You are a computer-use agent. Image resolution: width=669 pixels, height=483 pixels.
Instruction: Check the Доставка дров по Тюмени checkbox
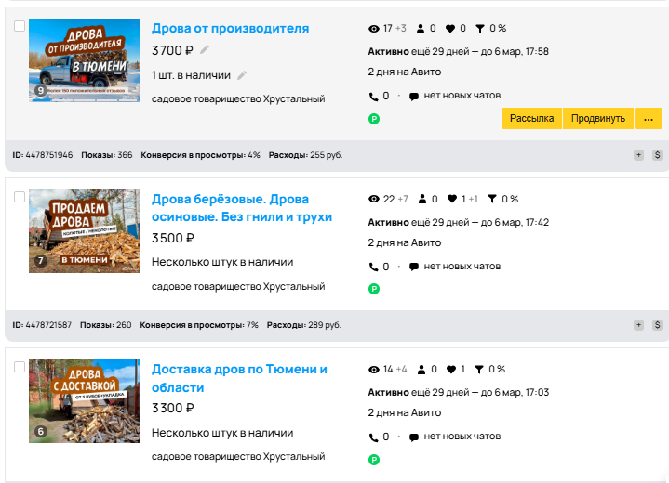pyautogui.click(x=20, y=367)
